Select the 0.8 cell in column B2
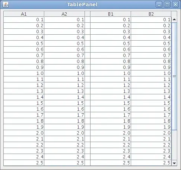Viewport: 181px width, 170px height. tap(151, 62)
